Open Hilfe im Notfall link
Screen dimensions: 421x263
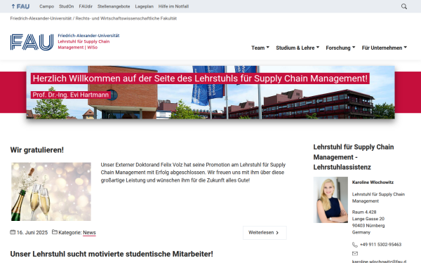(173, 6)
